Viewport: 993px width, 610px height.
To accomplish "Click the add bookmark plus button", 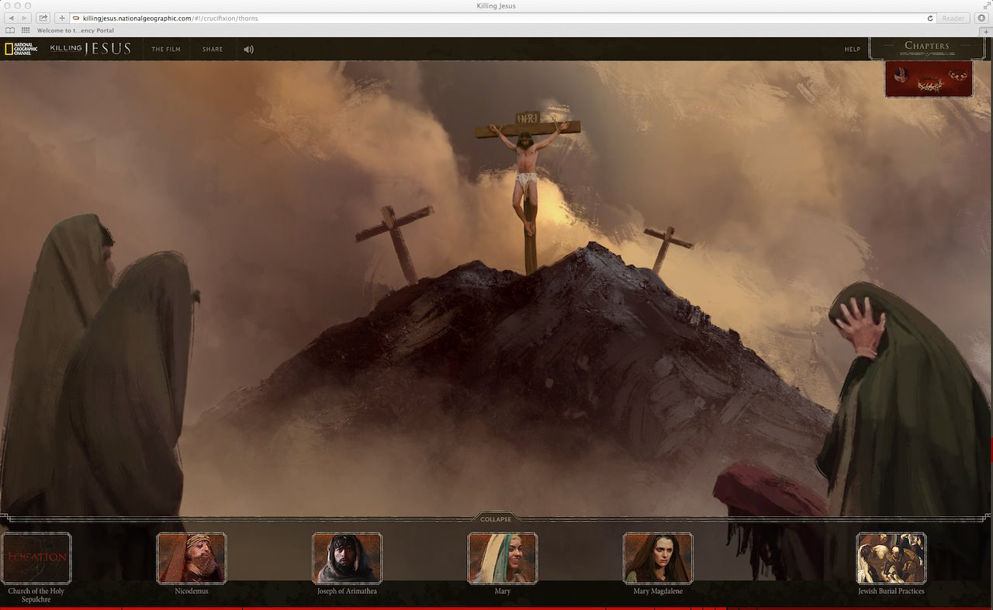I will coord(62,18).
